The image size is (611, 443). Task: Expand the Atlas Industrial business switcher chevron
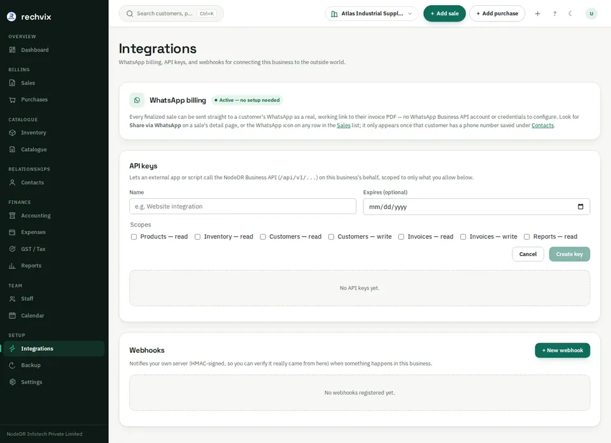(410, 13)
